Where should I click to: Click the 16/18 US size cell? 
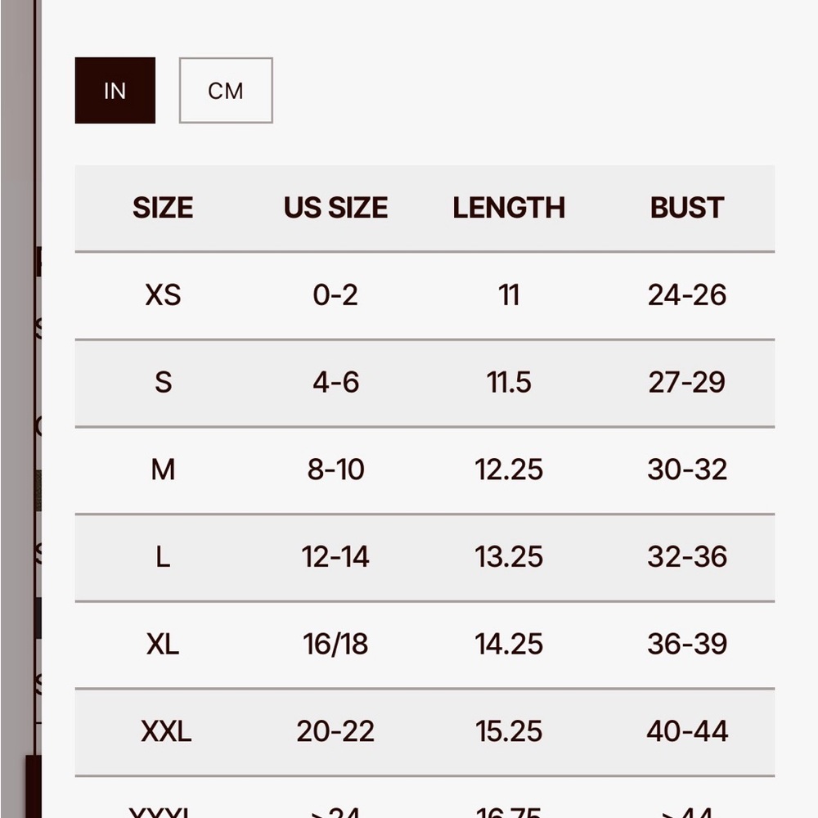(x=335, y=644)
